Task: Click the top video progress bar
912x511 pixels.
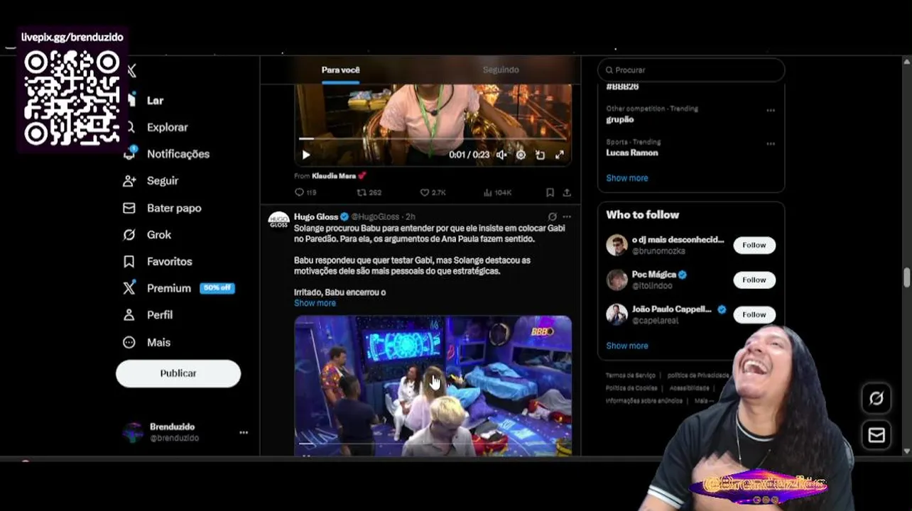Action: click(433, 139)
